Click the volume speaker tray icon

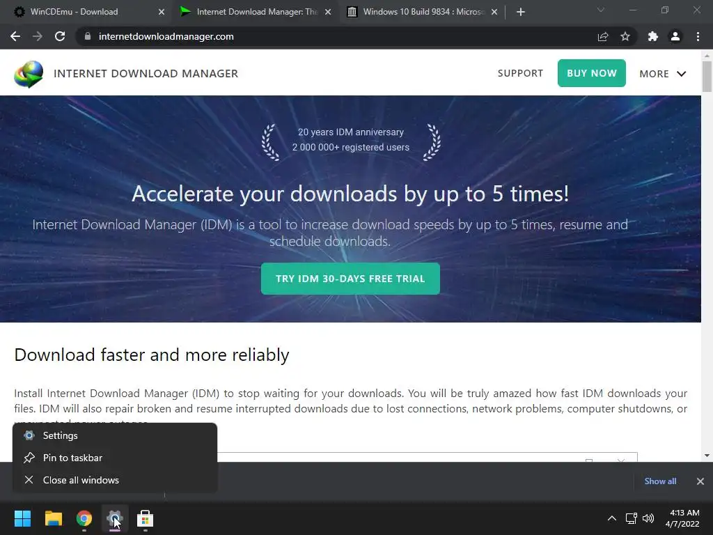click(648, 518)
